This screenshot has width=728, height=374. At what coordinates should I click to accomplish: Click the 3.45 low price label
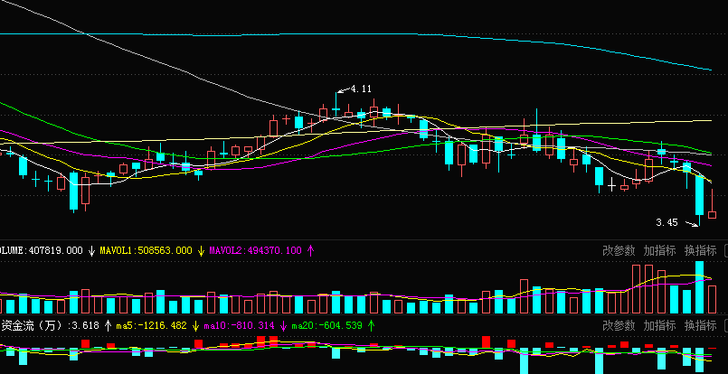pyautogui.click(x=667, y=223)
